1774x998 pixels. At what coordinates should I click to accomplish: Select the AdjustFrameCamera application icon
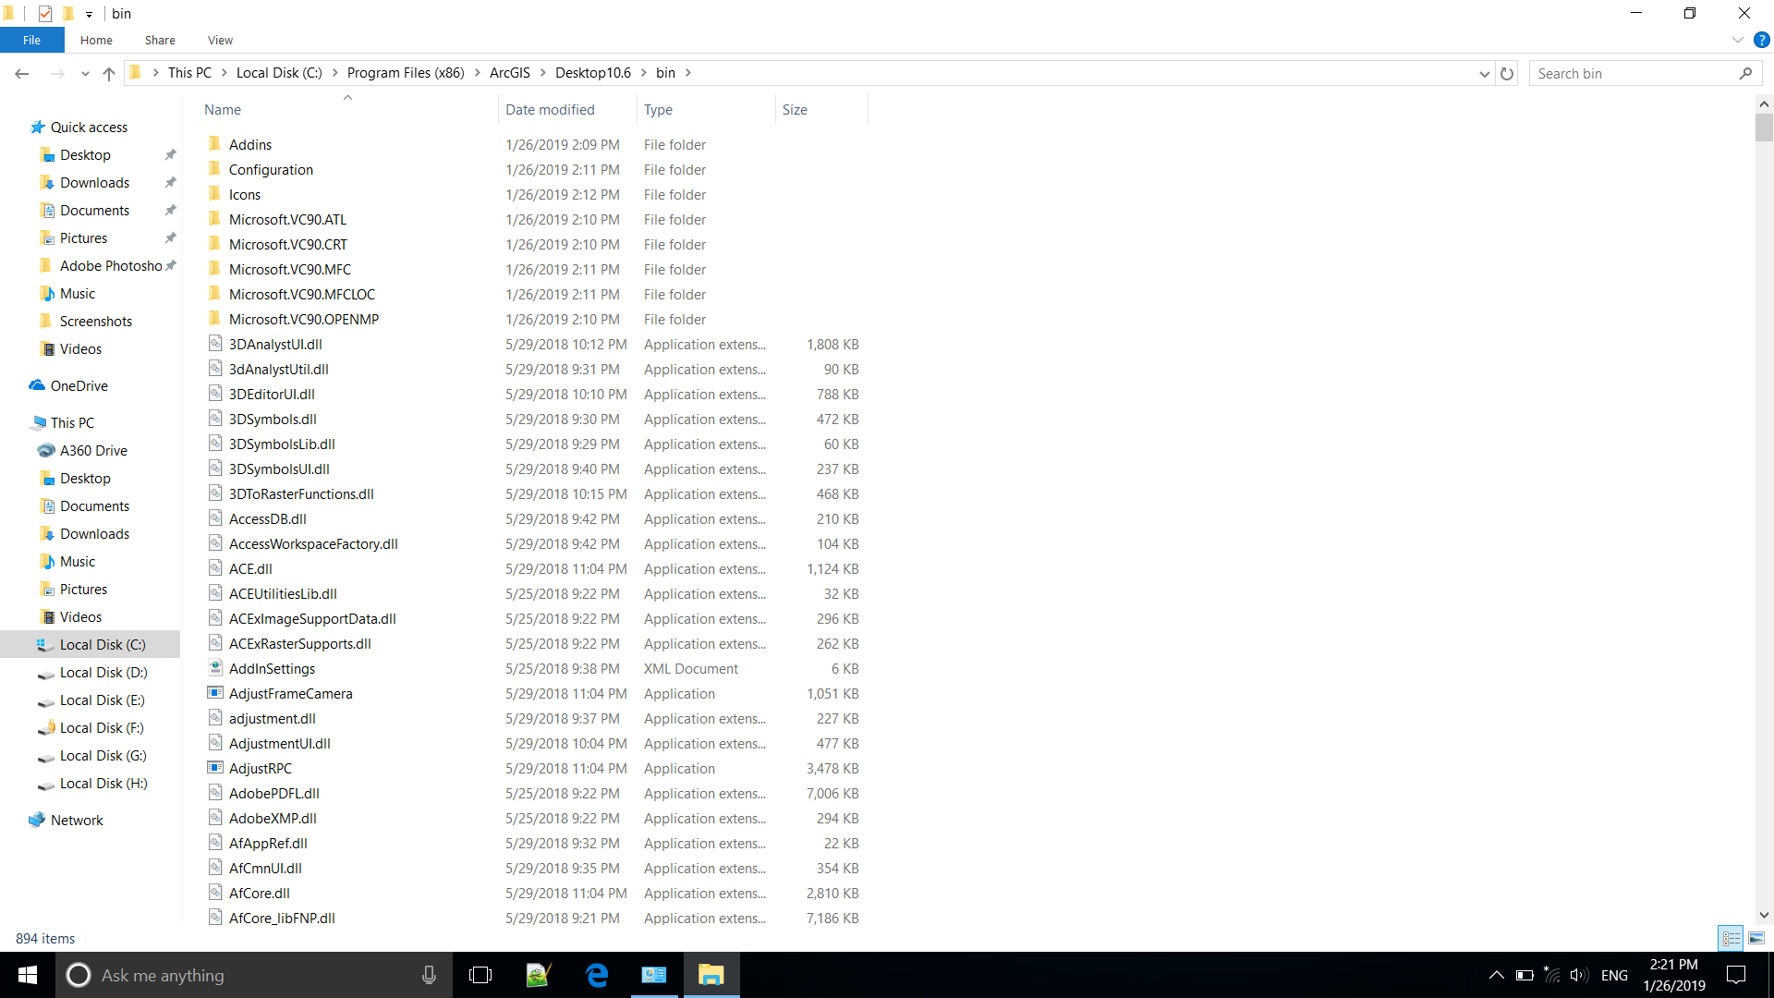(215, 693)
